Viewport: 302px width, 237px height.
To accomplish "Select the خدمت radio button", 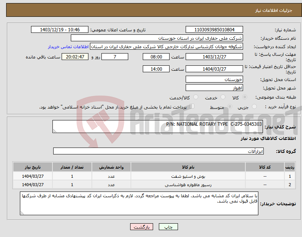I will [x=223, y=97].
